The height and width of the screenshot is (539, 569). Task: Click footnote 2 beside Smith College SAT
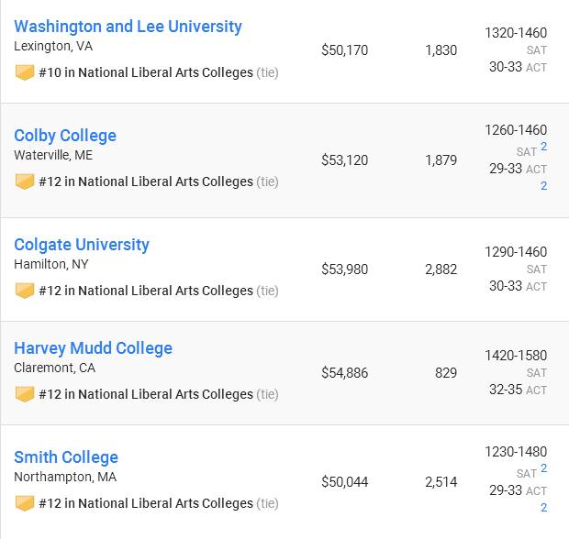click(543, 467)
